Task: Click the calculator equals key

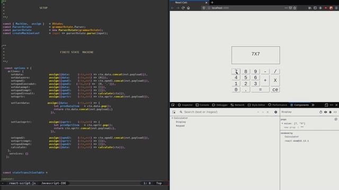Action: coord(260,90)
